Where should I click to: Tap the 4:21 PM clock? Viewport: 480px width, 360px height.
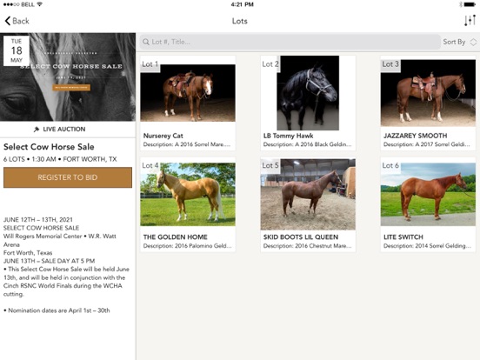click(242, 4)
